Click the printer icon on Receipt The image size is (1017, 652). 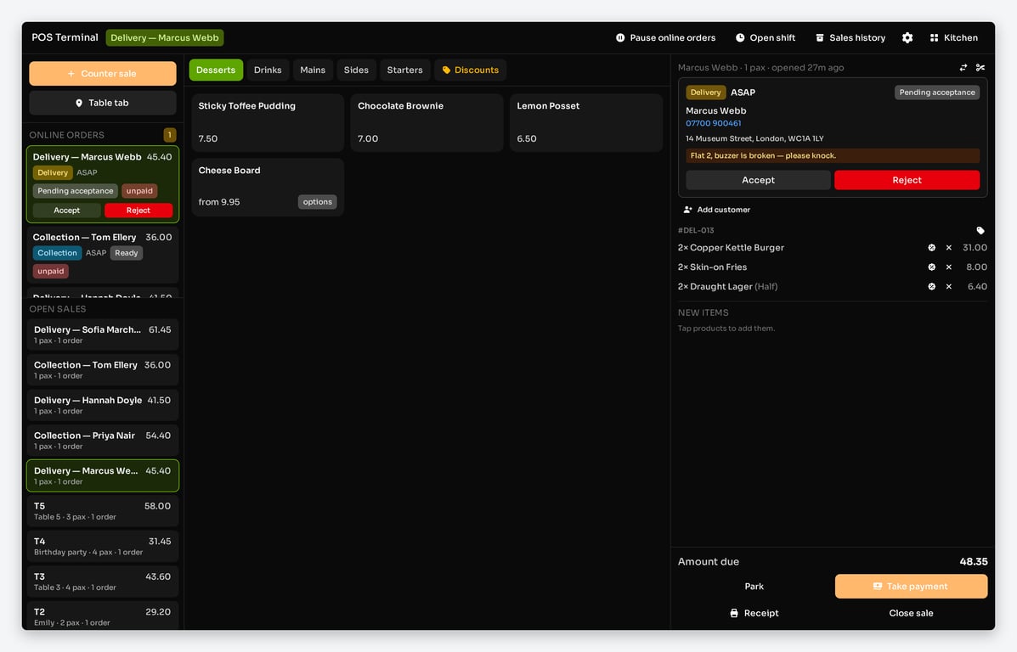point(734,613)
